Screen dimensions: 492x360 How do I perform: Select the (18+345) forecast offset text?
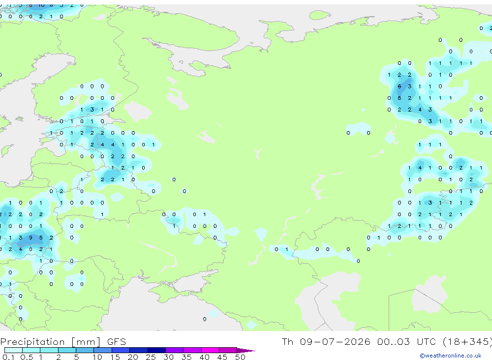467,341
